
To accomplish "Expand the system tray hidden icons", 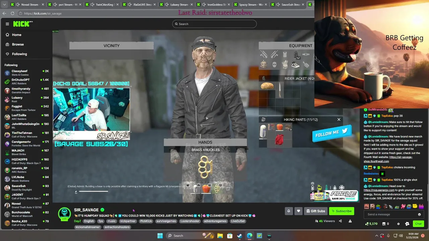I will click(376, 236).
